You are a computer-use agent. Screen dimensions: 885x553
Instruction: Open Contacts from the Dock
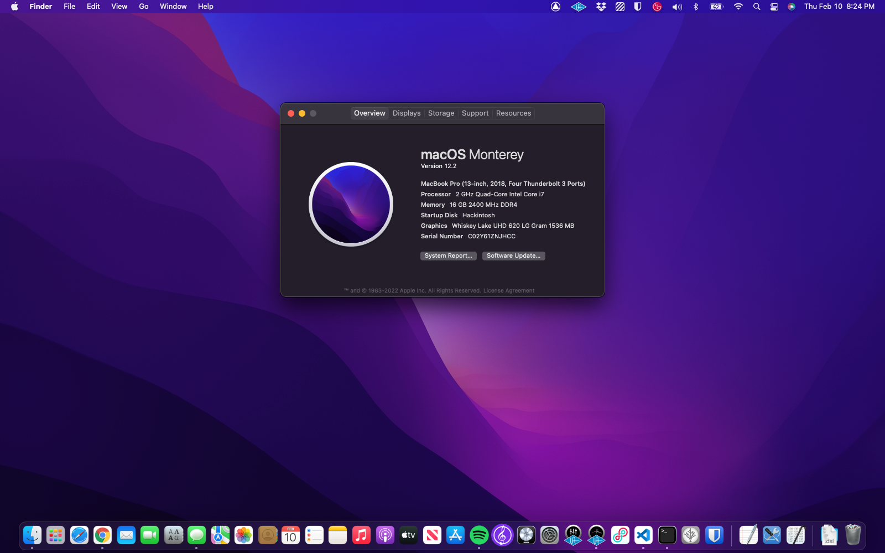click(267, 535)
